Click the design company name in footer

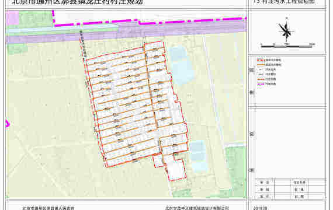coord(197,208)
